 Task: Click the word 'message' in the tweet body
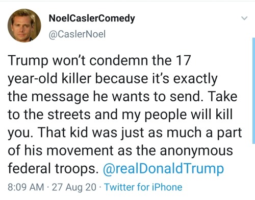point(60,97)
